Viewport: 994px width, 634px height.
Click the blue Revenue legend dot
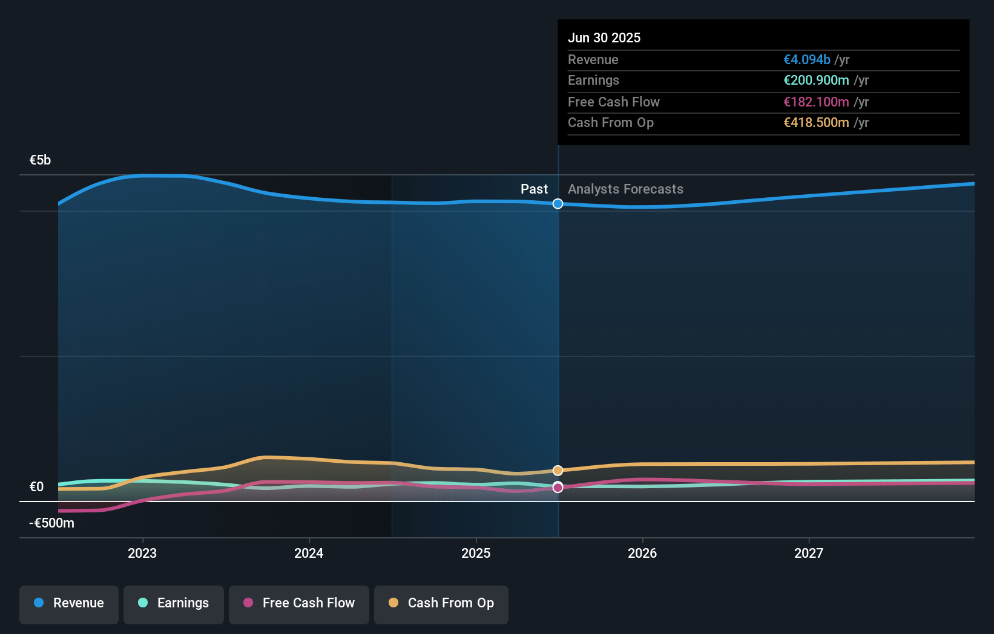pos(39,603)
